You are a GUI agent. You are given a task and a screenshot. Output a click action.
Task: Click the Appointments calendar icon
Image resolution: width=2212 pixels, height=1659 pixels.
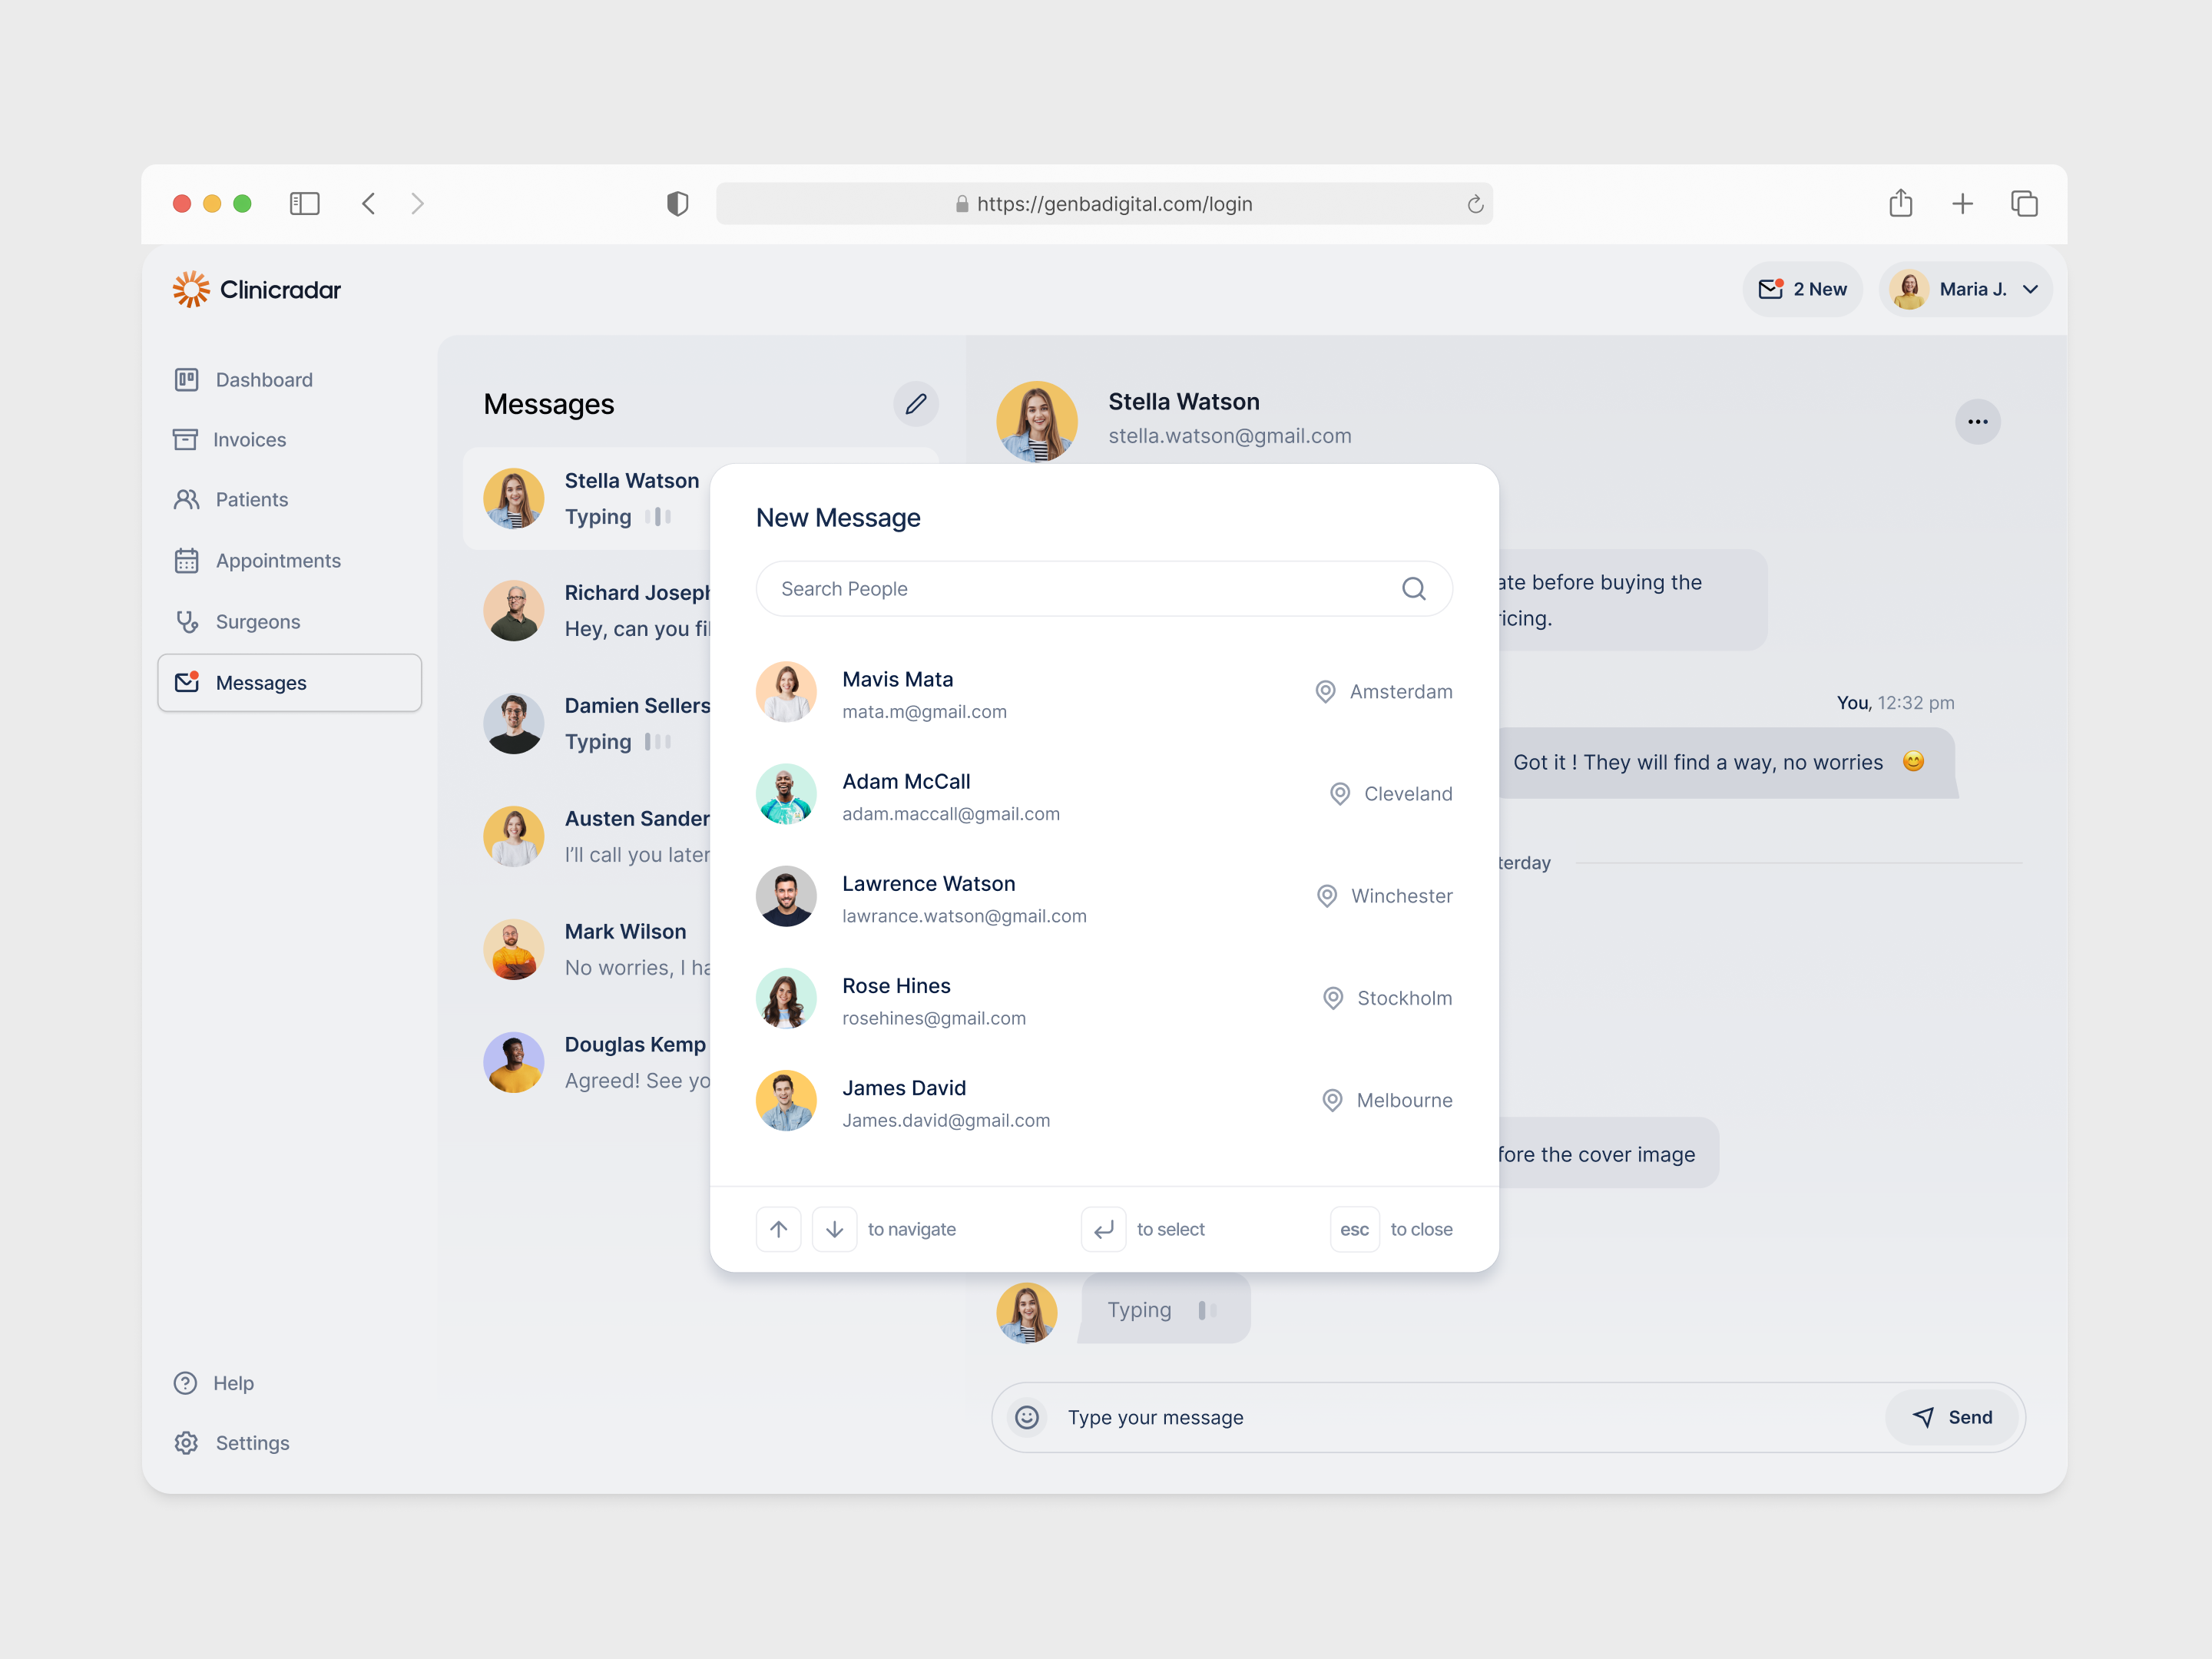(186, 560)
